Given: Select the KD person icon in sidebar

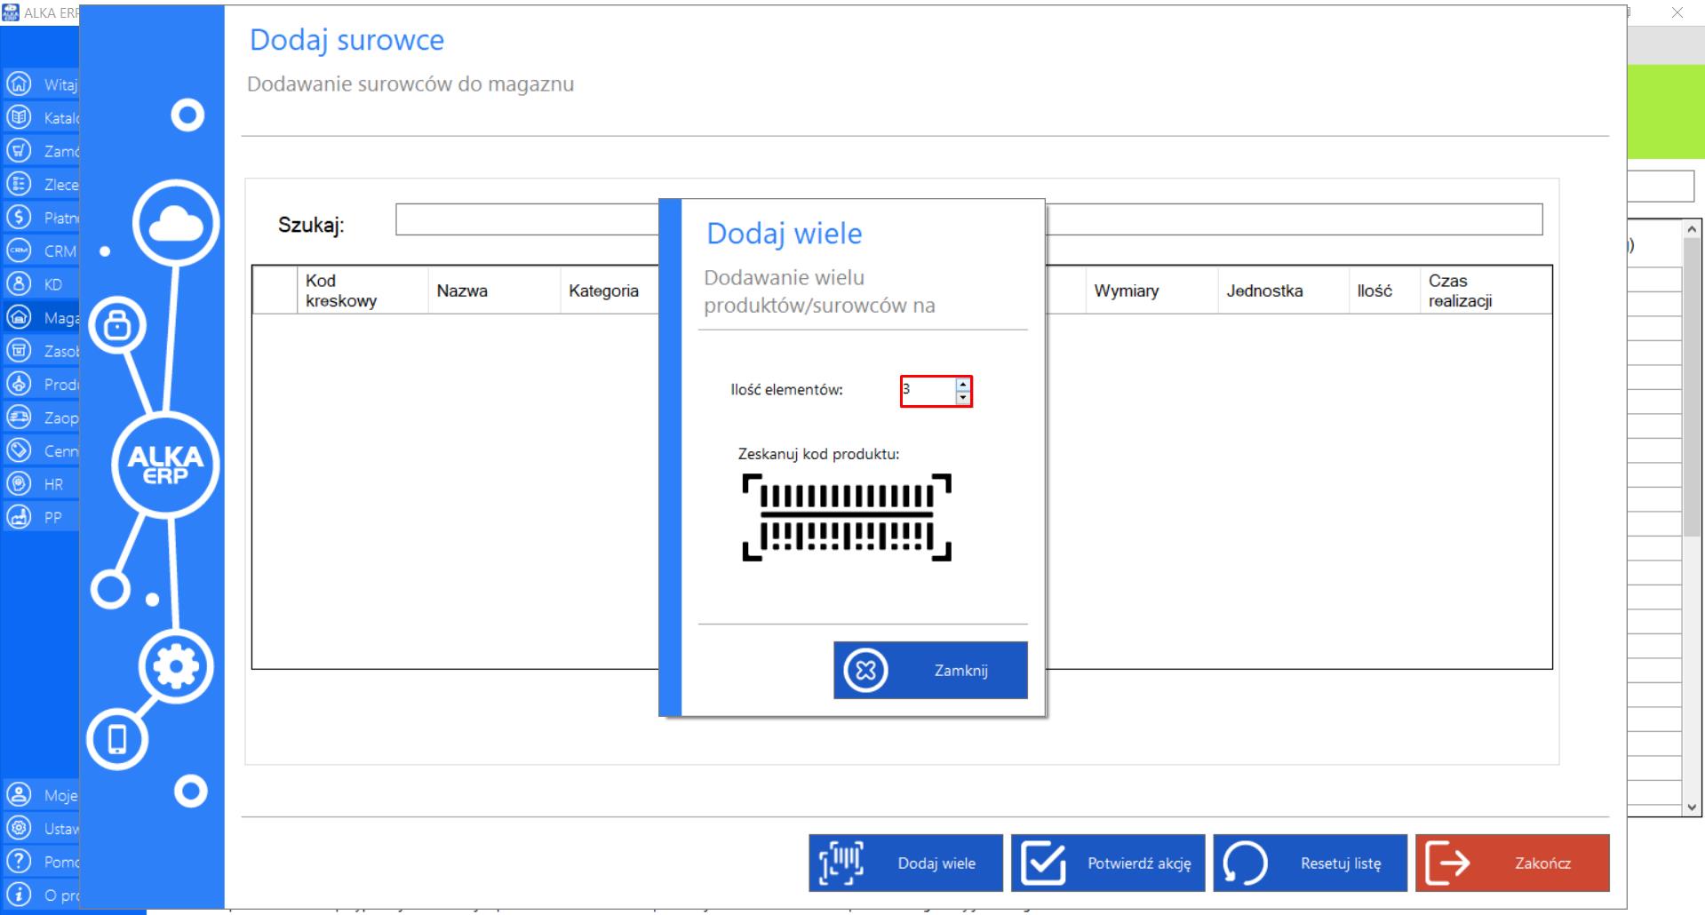Looking at the screenshot, I should point(19,283).
